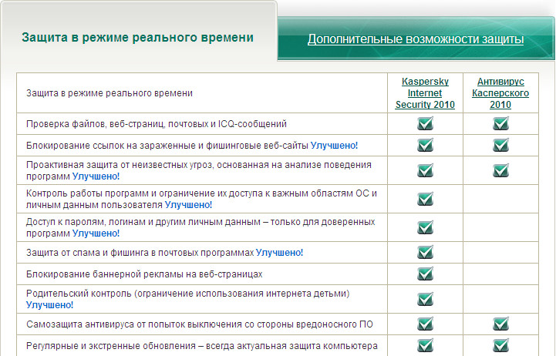The height and width of the screenshot is (356, 556).
Task: Select the Защита в режиме реального времени tab
Action: (137, 37)
